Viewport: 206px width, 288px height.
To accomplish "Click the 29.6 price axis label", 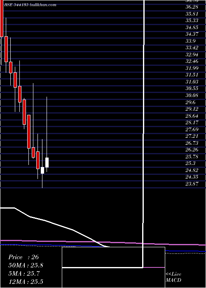I will [190, 102].
